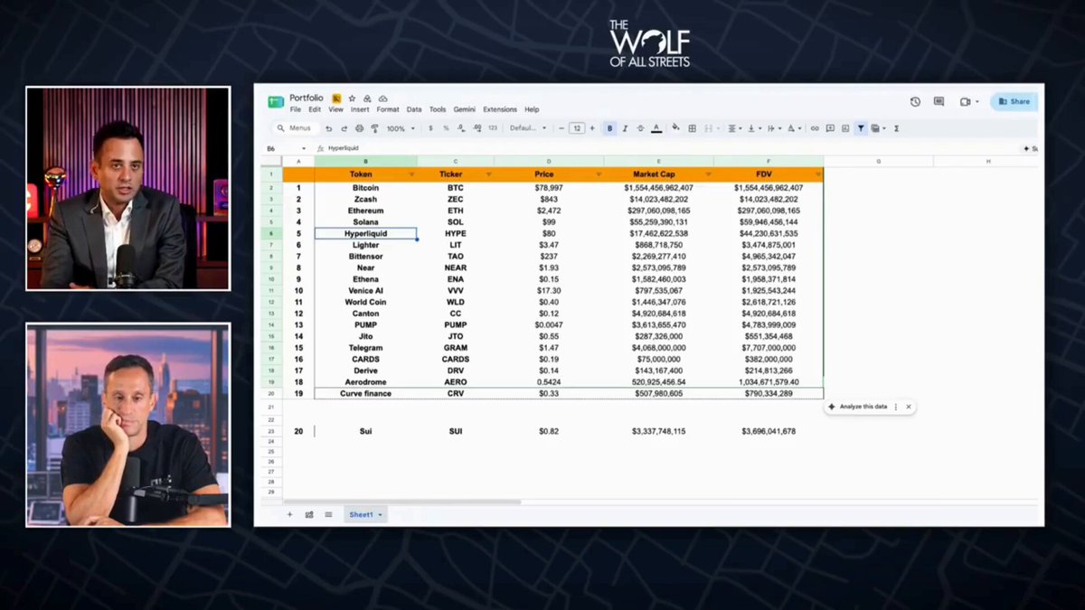Open the Insert menu
Viewport: 1085px width, 610px height.
tap(360, 109)
